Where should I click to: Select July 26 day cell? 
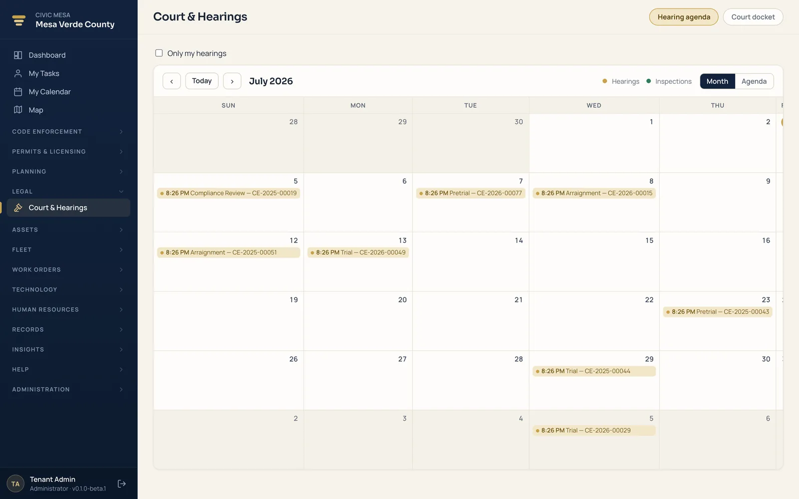click(228, 381)
